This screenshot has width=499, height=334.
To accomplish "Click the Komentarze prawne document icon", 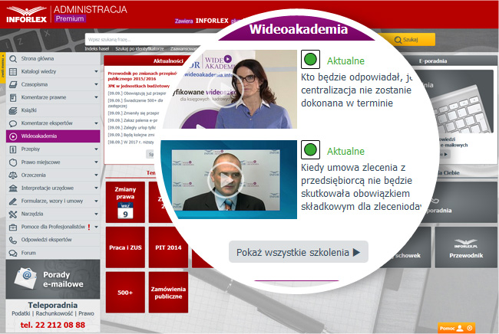I will coord(13,97).
